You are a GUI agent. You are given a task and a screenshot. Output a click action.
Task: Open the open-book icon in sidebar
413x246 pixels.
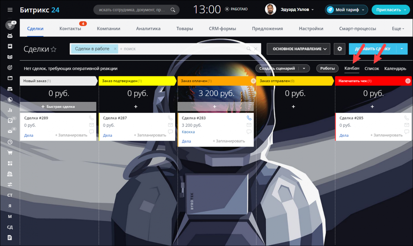10,57
